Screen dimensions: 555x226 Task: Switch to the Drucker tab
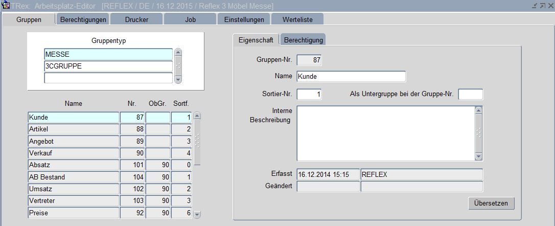[136, 19]
